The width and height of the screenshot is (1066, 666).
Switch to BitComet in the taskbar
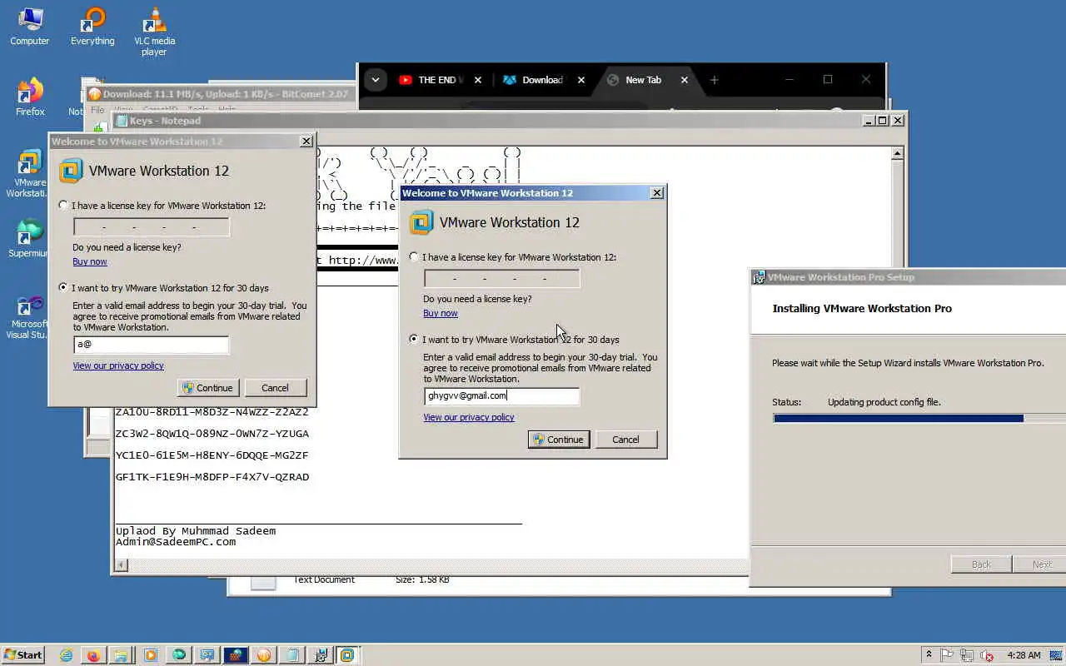(x=263, y=655)
